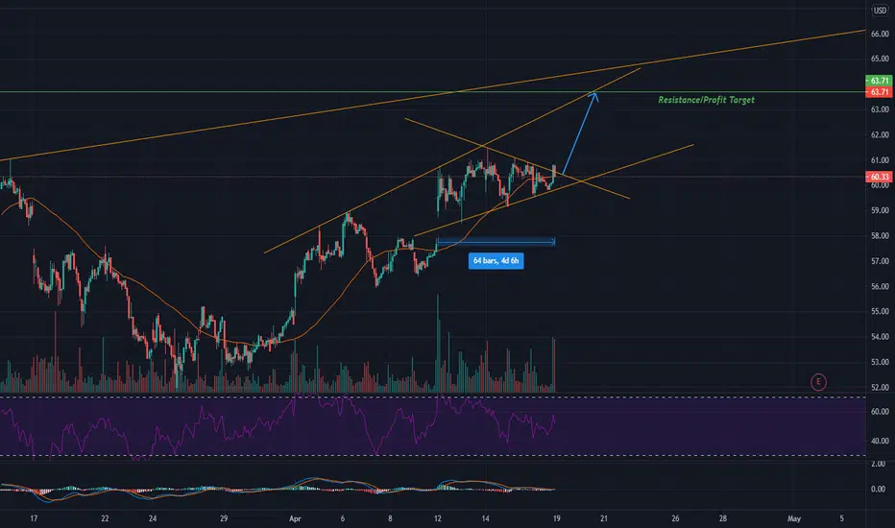Click the 55.00 price axis label

[880, 311]
